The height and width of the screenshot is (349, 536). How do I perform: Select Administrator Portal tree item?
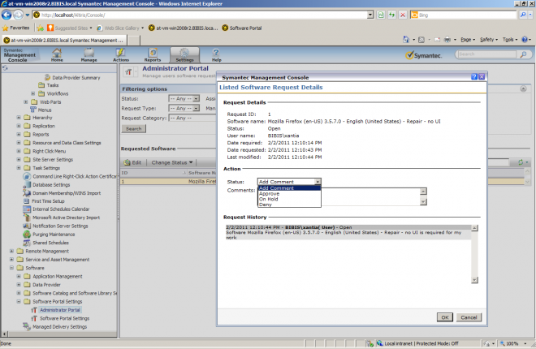click(x=60, y=310)
